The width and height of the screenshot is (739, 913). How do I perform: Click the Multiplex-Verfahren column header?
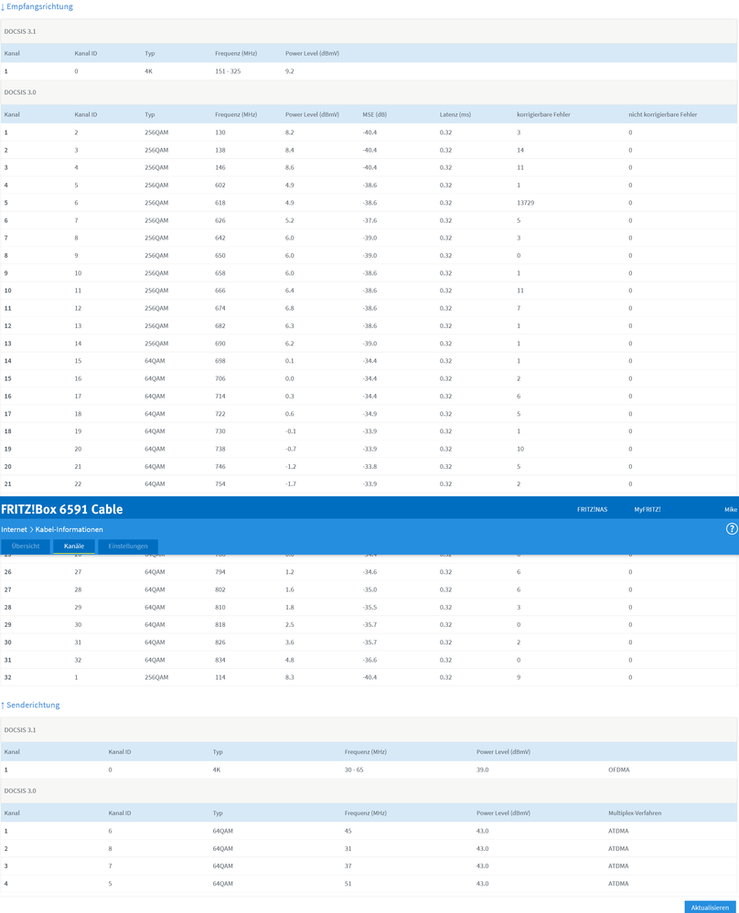pos(635,812)
